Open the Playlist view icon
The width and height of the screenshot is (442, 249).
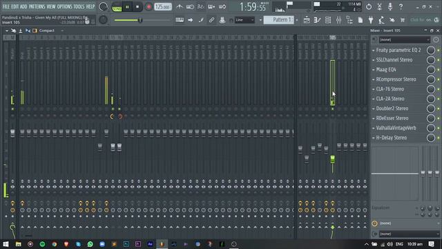(307, 20)
